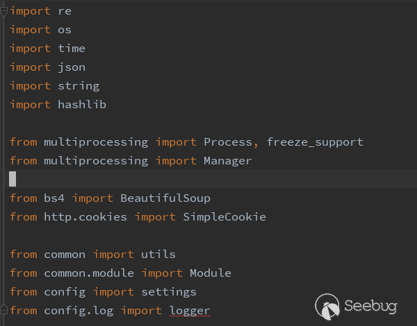Image resolution: width=417 pixels, height=326 pixels.
Task: Click the freeze_support identifier
Action: point(315,142)
